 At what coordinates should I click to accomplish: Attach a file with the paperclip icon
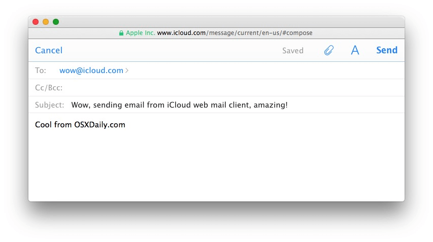point(329,50)
